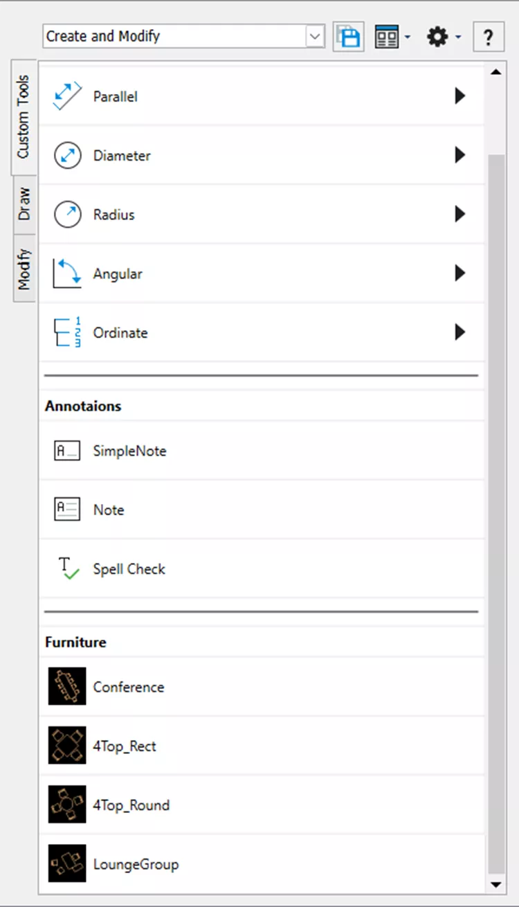Viewport: 519px width, 907px height.
Task: Insert the Note annotation tool
Action: pyautogui.click(x=67, y=510)
